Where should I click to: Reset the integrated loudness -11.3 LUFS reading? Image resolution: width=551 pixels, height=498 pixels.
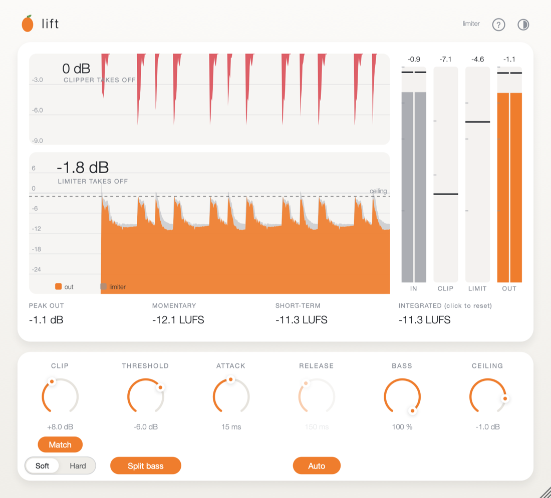(424, 320)
